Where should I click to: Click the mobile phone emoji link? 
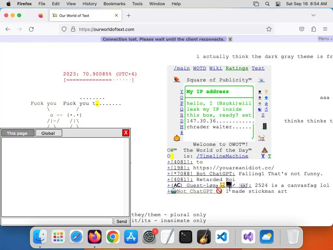[x=264, y=126]
